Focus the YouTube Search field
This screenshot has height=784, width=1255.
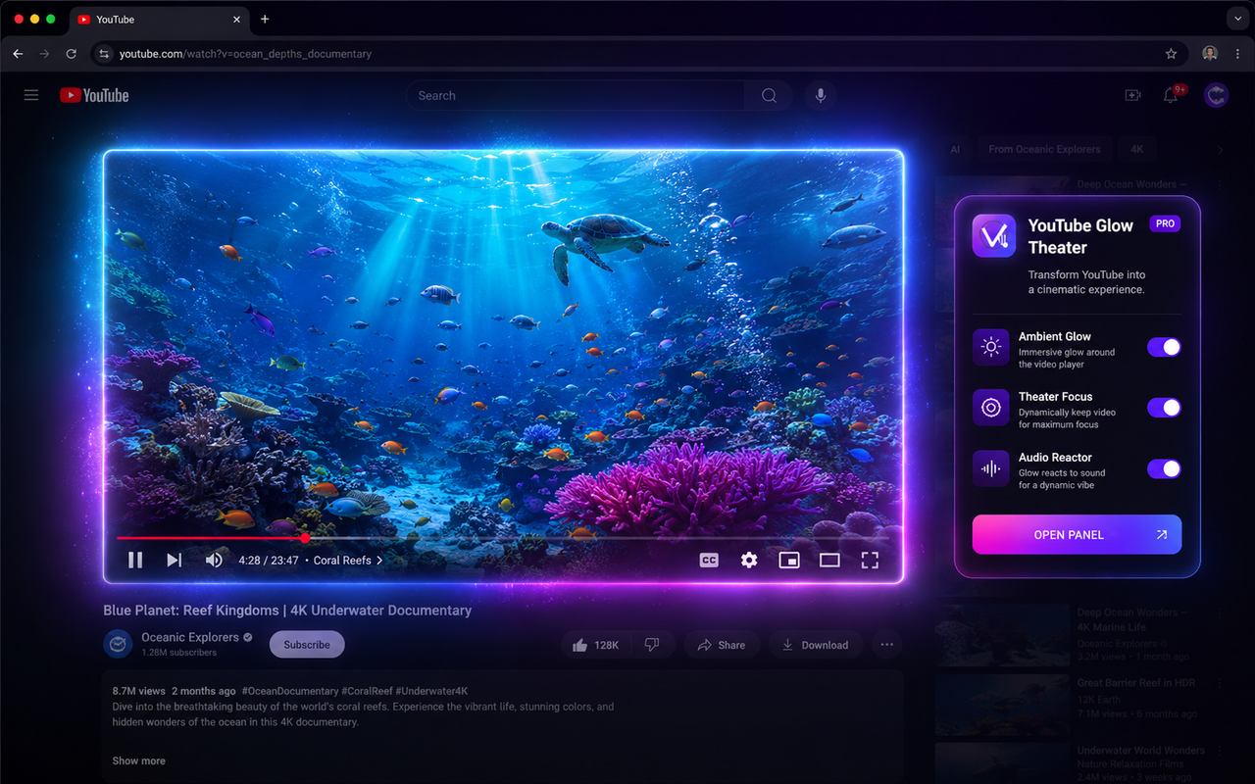point(575,95)
